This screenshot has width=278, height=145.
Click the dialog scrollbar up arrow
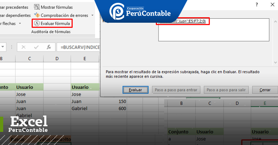(275, 22)
